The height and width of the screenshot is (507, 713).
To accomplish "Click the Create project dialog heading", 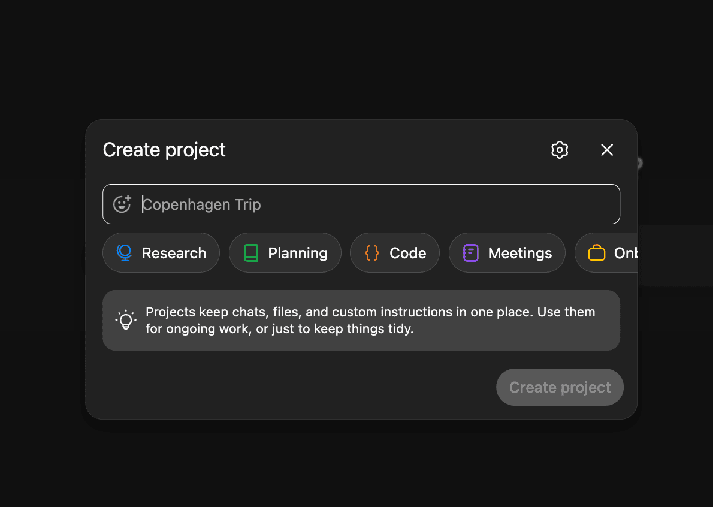I will [x=164, y=150].
